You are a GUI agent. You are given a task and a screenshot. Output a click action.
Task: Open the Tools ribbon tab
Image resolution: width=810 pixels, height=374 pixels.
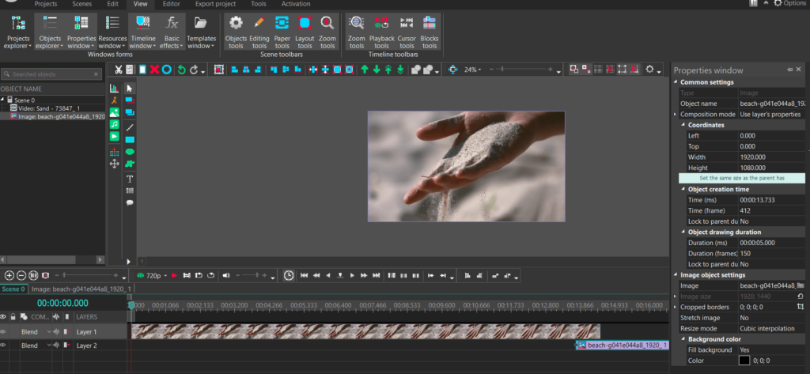click(259, 4)
